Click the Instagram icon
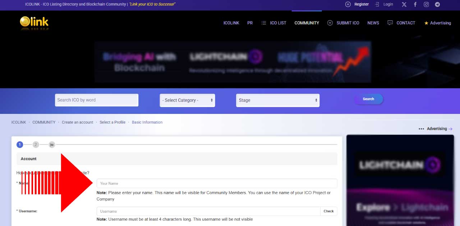The image size is (460, 226). point(426,4)
